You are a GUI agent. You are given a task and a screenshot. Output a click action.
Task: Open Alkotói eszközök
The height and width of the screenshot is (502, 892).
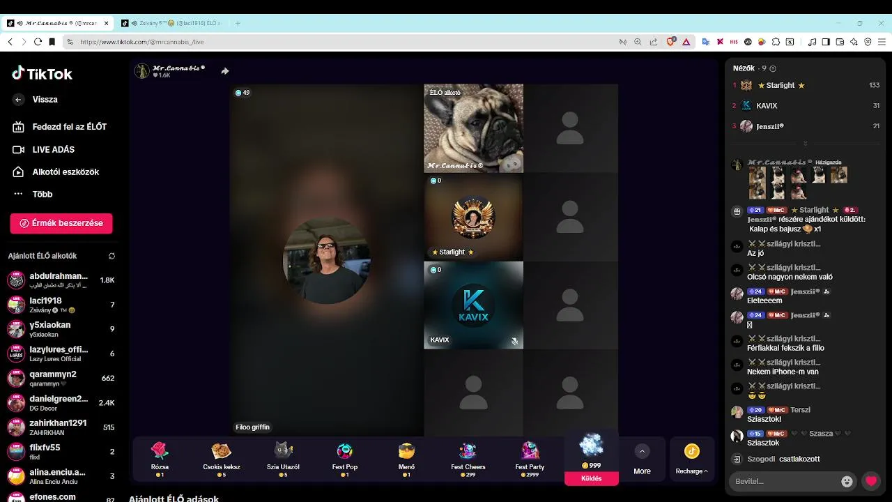pyautogui.click(x=56, y=172)
